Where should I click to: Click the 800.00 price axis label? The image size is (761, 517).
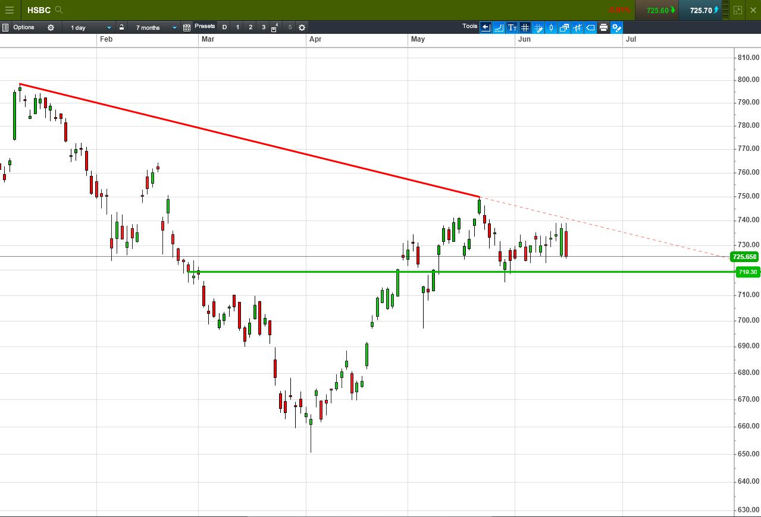747,80
